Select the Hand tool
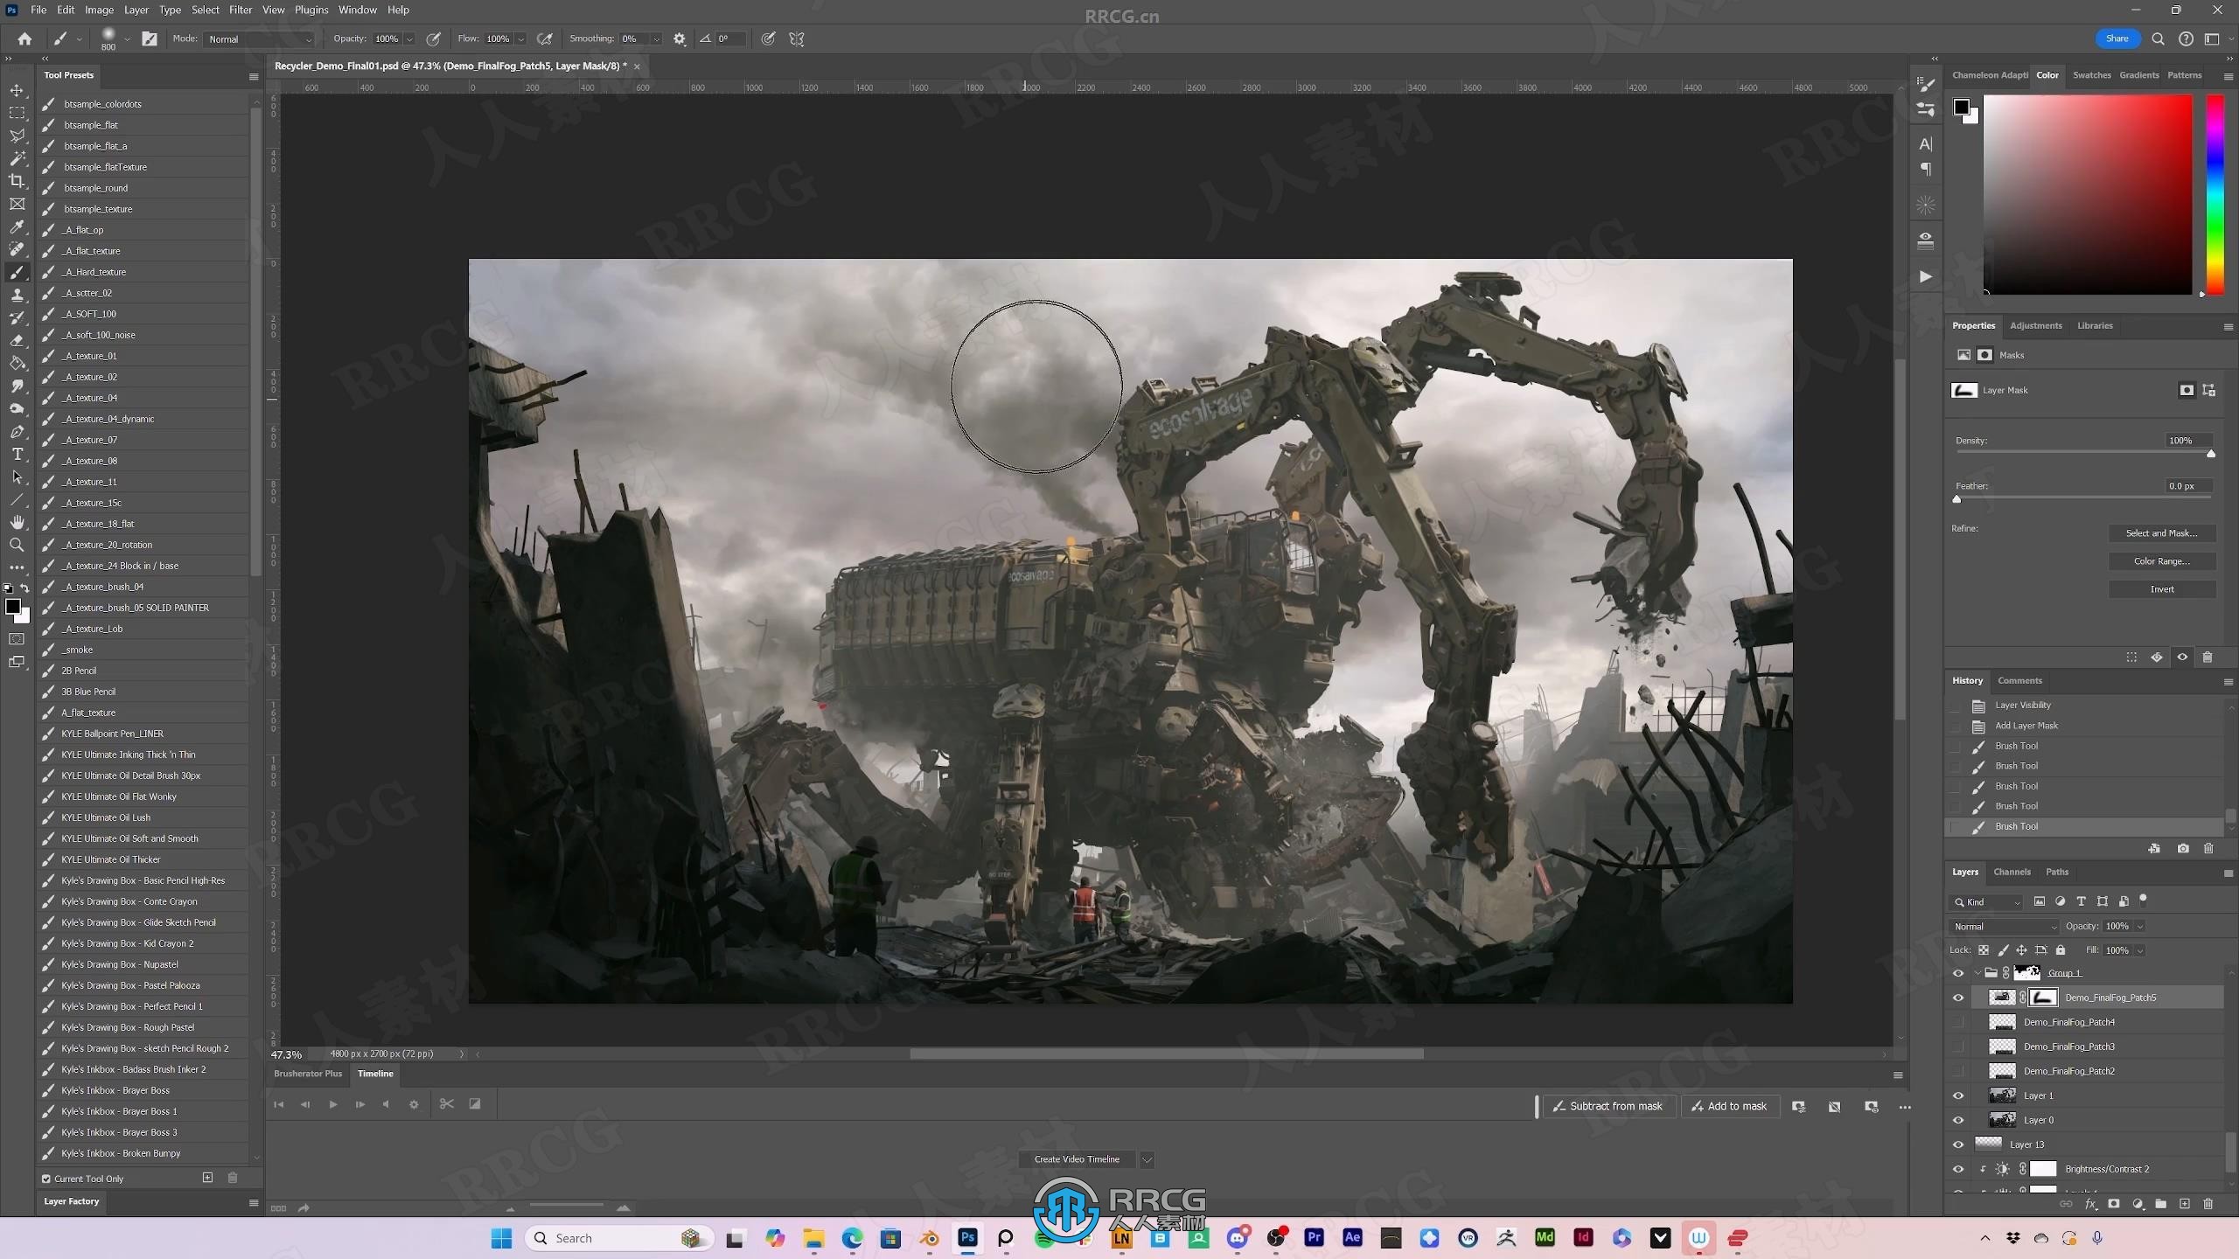This screenshot has height=1259, width=2239. [x=17, y=522]
